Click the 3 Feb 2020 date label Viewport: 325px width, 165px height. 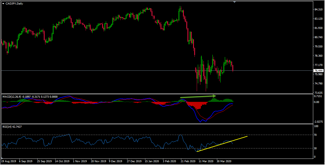pyautogui.click(x=170, y=161)
